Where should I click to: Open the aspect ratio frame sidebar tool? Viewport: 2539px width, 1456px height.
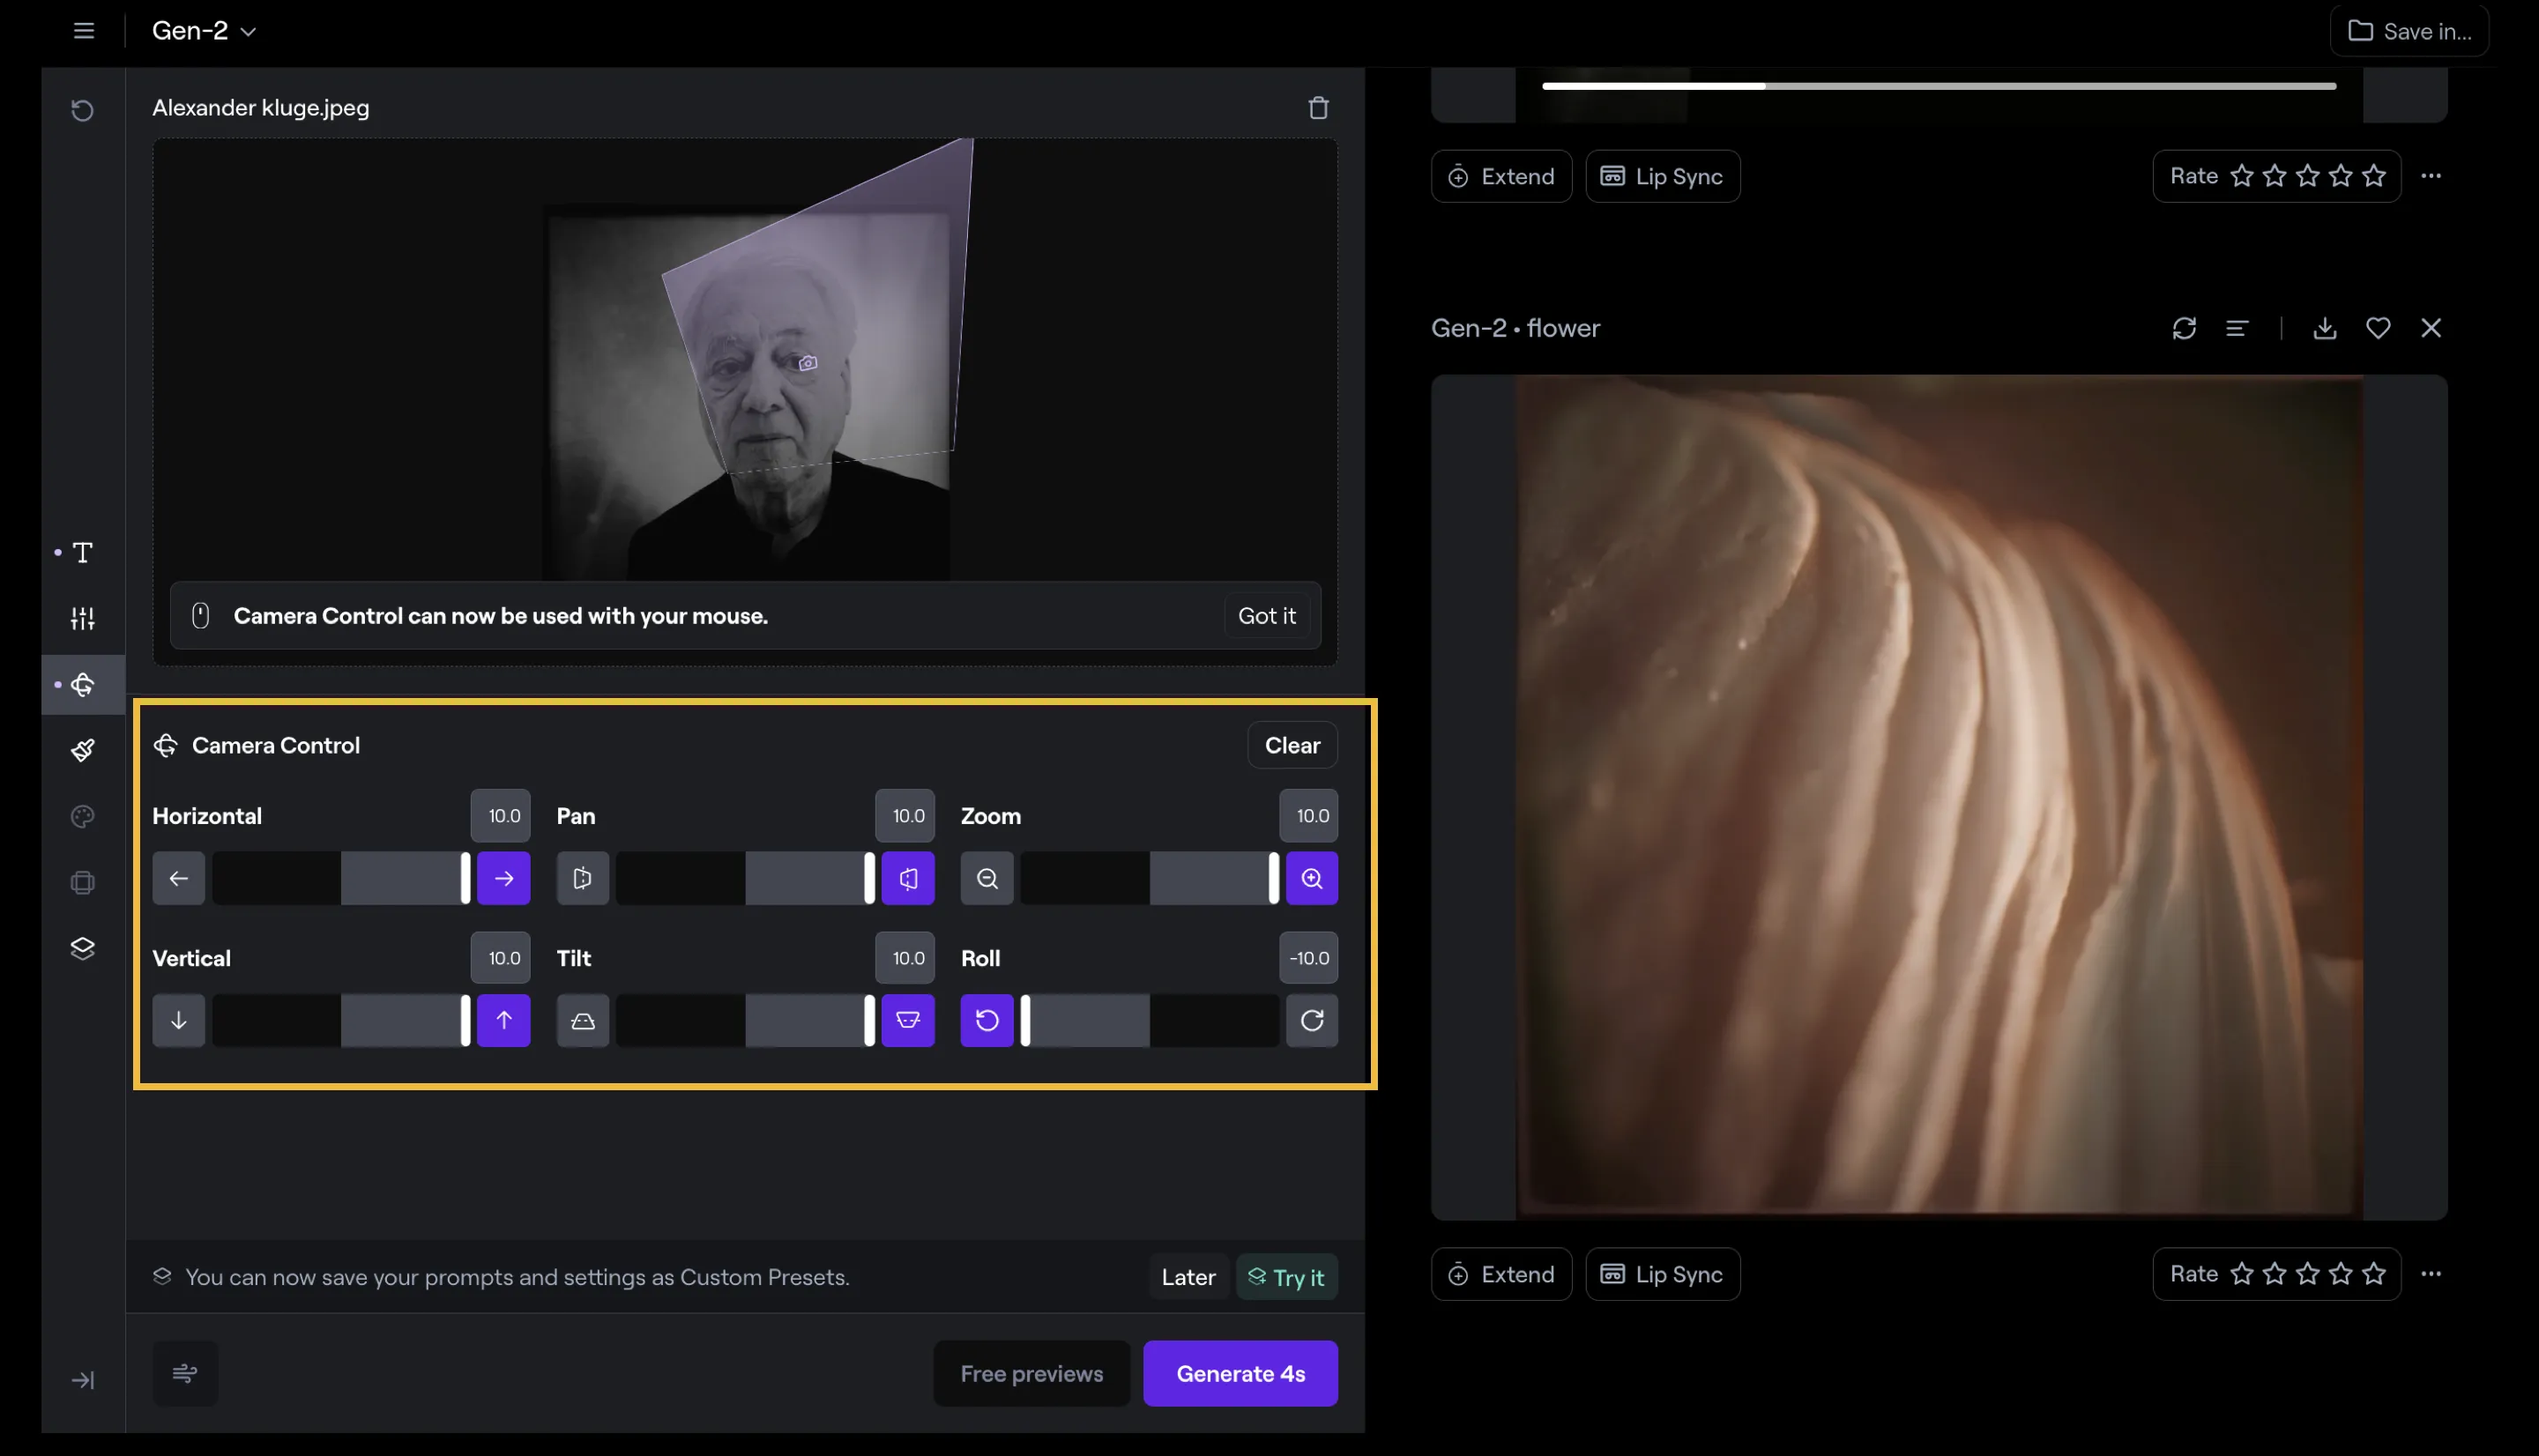[x=83, y=883]
